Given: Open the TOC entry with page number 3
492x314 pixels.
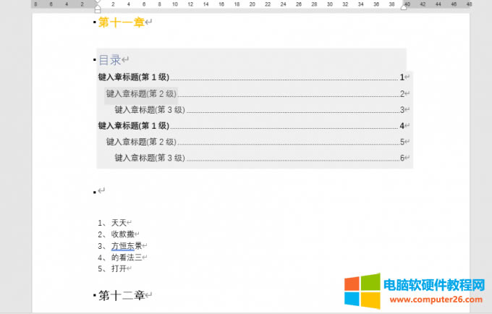Looking at the screenshot, I should tap(150, 110).
